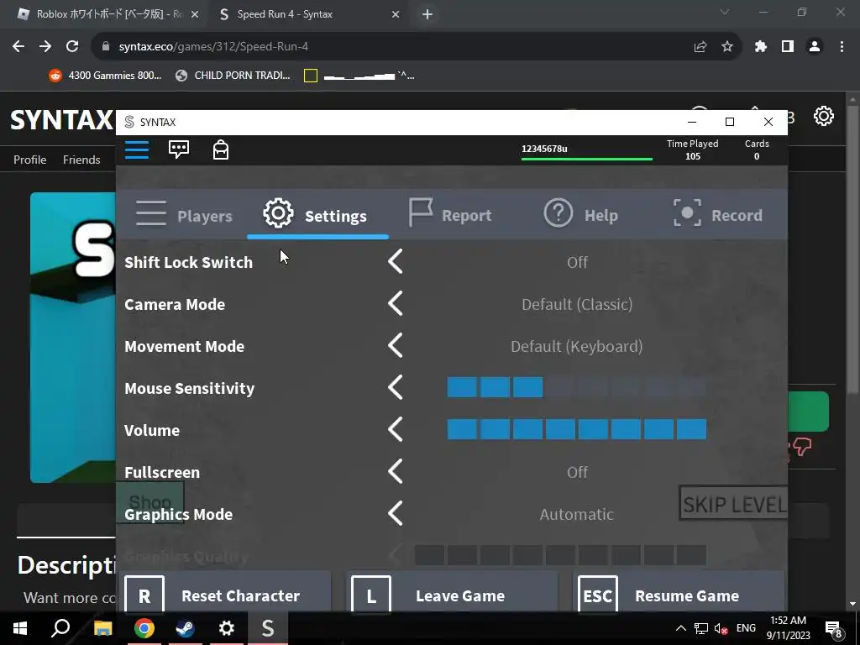Click the taskbar clock 1:52 AM

click(788, 621)
